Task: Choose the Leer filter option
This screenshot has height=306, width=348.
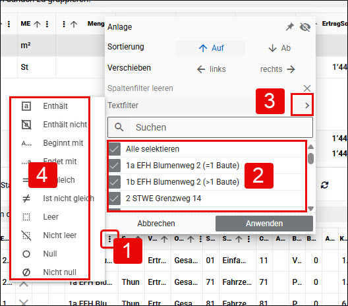Action: click(51, 217)
